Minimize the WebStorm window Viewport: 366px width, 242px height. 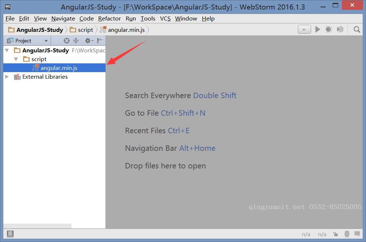[x=323, y=6]
